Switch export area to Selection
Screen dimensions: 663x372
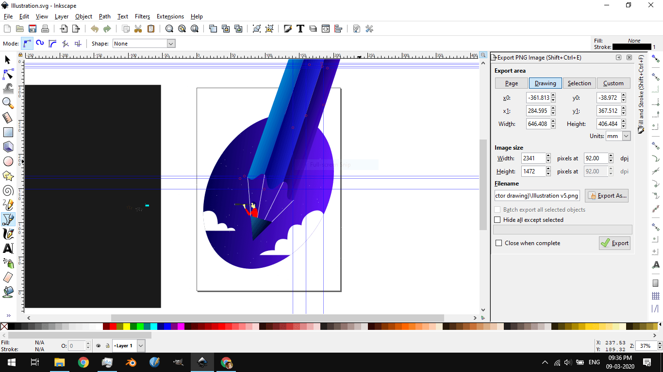[x=579, y=83]
